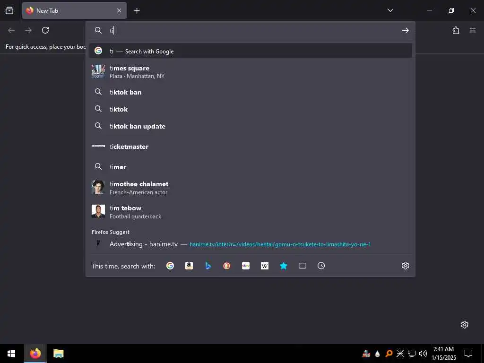Open the Extensions puzzle icon
Image resolution: width=484 pixels, height=363 pixels.
[x=456, y=30]
